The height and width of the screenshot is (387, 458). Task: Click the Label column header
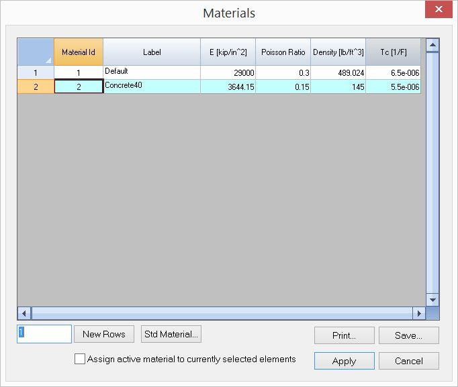[152, 52]
